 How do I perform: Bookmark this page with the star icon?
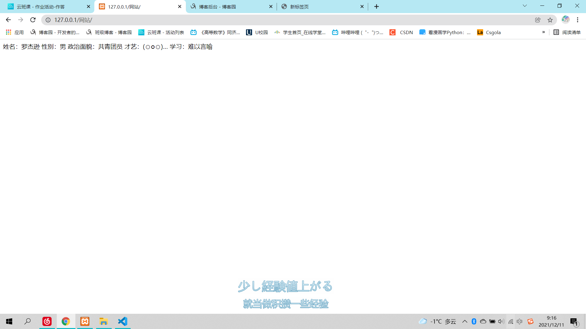[550, 20]
